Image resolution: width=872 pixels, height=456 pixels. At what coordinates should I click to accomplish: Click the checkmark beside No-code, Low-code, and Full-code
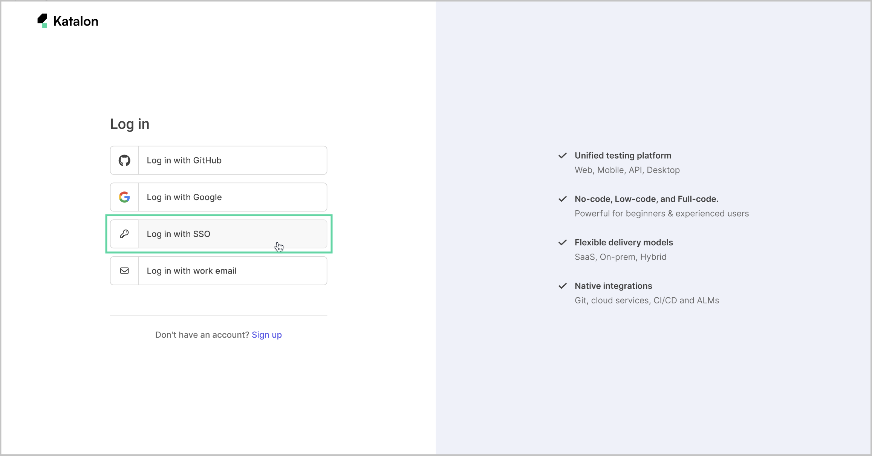coord(562,199)
